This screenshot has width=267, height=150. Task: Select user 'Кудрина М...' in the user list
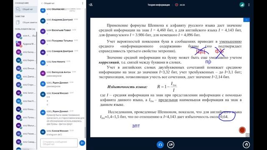tap(25, 44)
